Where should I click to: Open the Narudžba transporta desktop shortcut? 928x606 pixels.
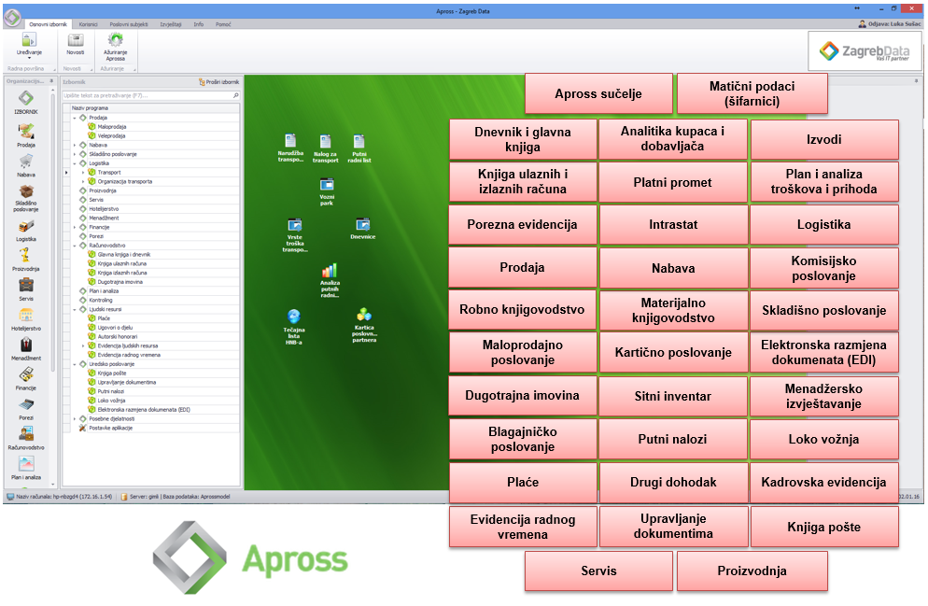290,148
